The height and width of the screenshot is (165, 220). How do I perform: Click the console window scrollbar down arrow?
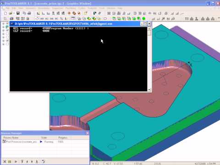149,90
